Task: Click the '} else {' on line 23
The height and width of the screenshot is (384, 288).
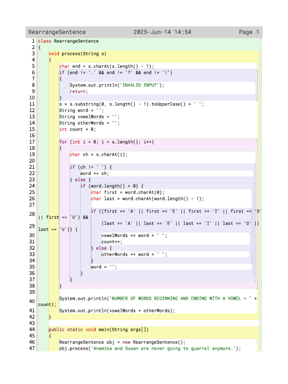Action: 80,180
